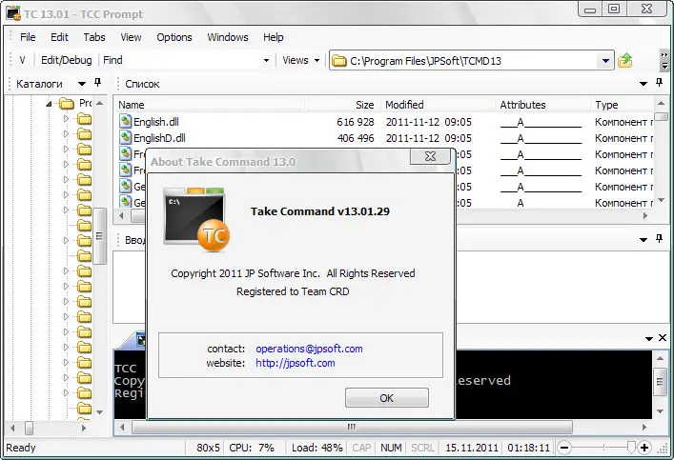The height and width of the screenshot is (460, 674).
Task: Open the Список panel dropdown menu
Action: click(643, 83)
